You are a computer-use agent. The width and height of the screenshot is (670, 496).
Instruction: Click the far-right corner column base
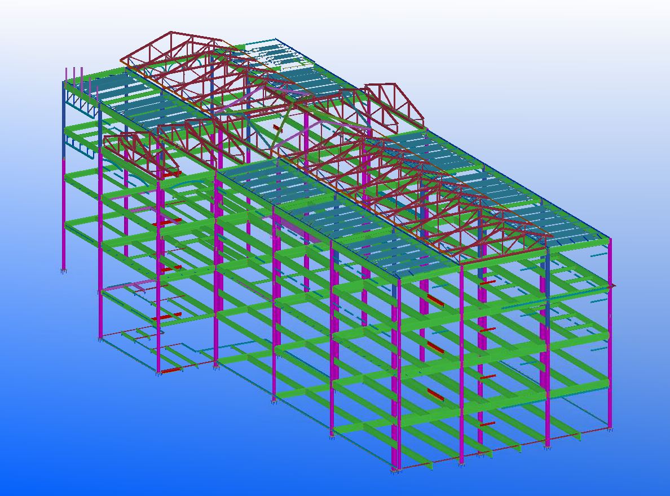tap(610, 429)
